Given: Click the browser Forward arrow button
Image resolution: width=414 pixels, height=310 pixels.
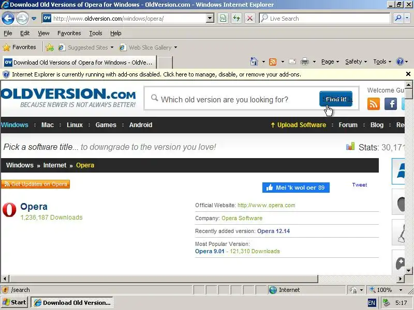Looking at the screenshot, I should [x=22, y=18].
